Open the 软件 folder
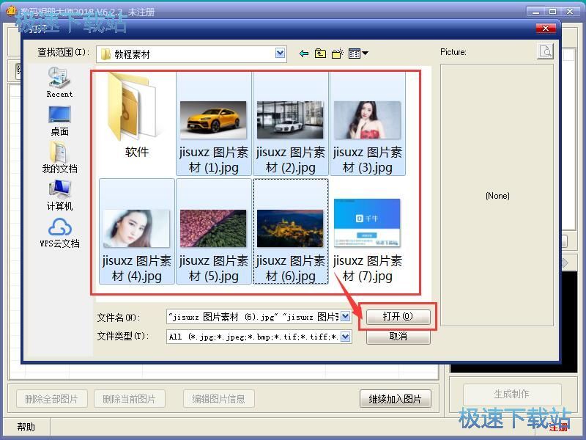The width and height of the screenshot is (586, 440). point(137,117)
